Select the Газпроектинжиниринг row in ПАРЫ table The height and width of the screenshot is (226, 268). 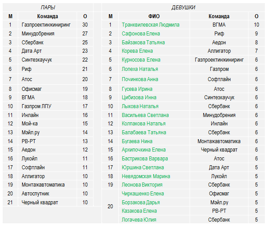tap(48, 25)
